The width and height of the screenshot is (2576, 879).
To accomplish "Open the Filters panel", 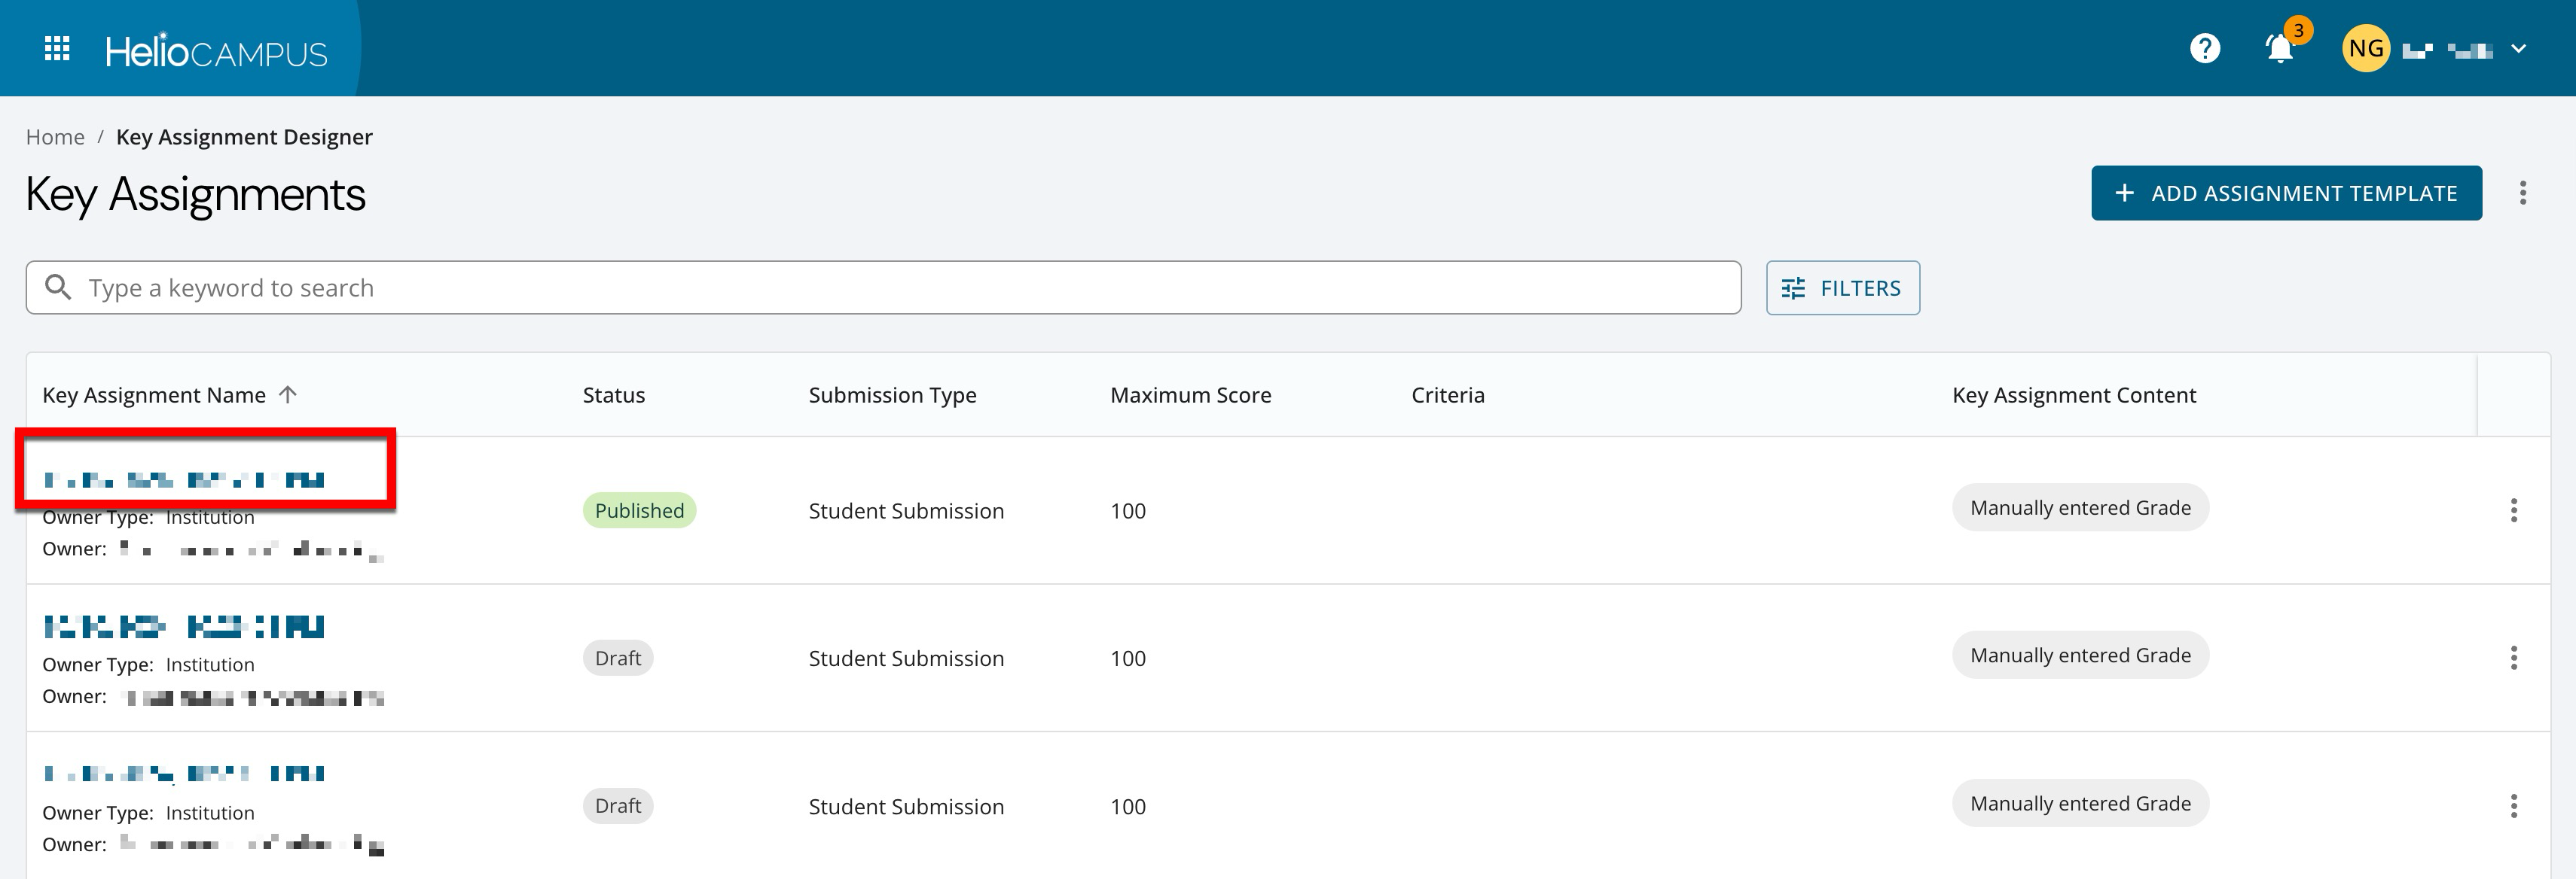I will [1842, 287].
